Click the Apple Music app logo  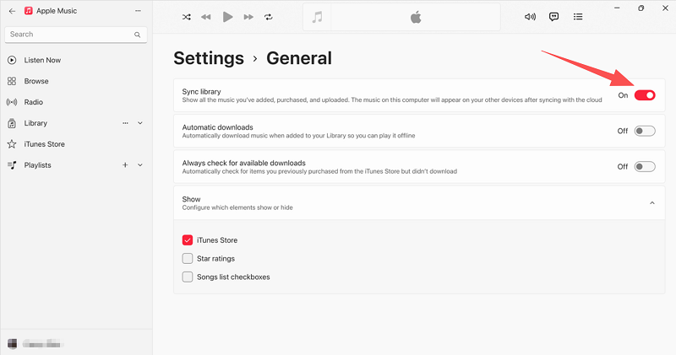pos(29,11)
